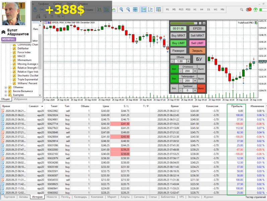Open the Графики menu
The height and width of the screenshot is (201, 267).
(43, 4)
